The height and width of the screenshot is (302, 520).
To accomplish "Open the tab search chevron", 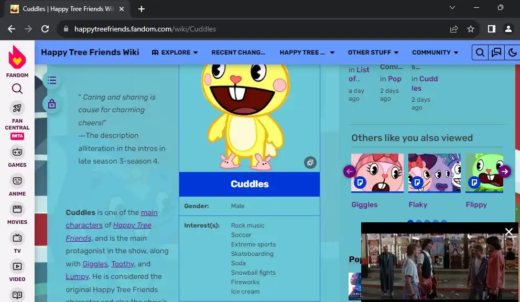I will [x=452, y=8].
